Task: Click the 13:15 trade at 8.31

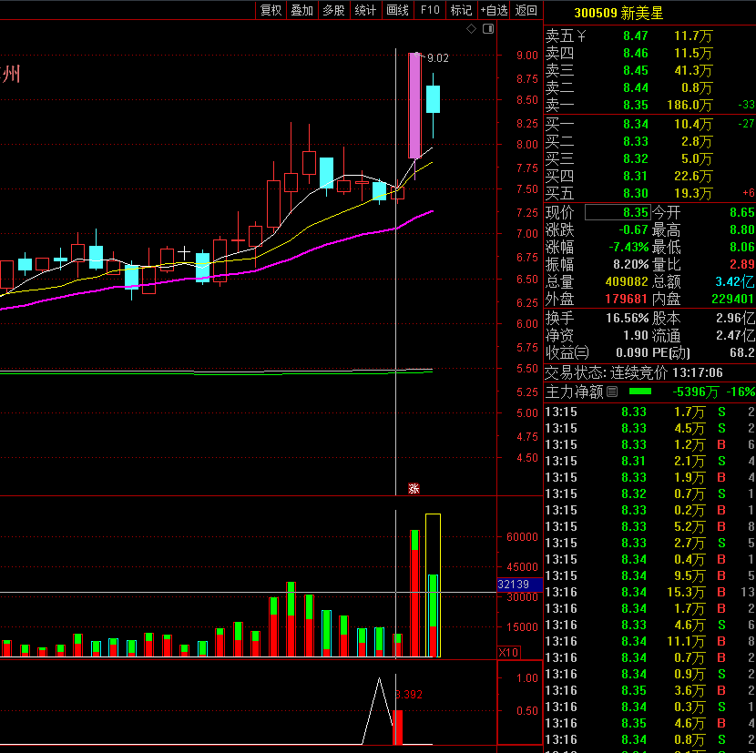Action: click(649, 462)
